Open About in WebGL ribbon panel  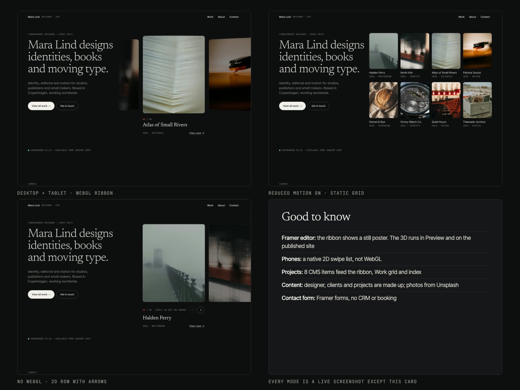(x=221, y=17)
